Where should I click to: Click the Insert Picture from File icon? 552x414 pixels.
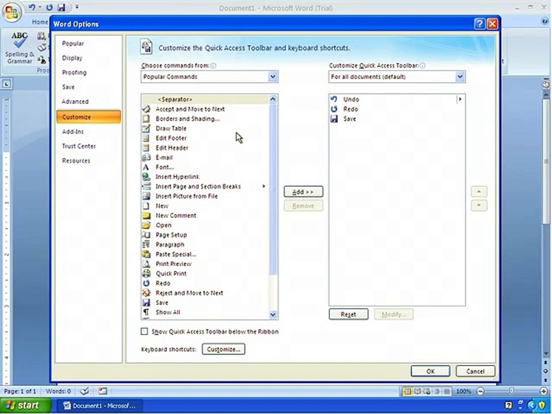point(146,196)
